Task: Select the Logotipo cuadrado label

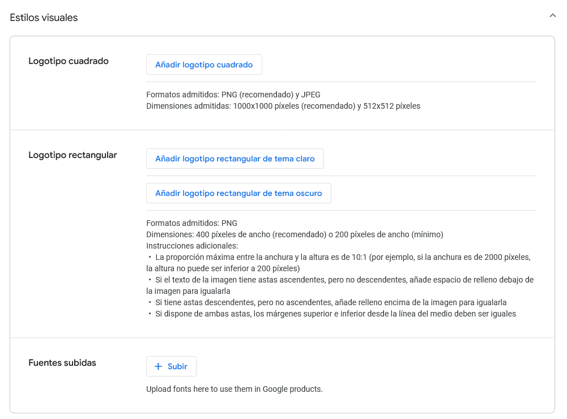Action: coord(69,61)
